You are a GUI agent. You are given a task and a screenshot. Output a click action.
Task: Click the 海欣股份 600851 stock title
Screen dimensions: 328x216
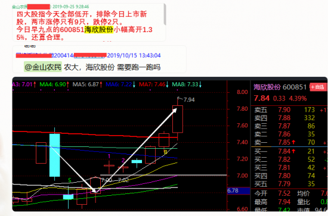tap(280, 87)
